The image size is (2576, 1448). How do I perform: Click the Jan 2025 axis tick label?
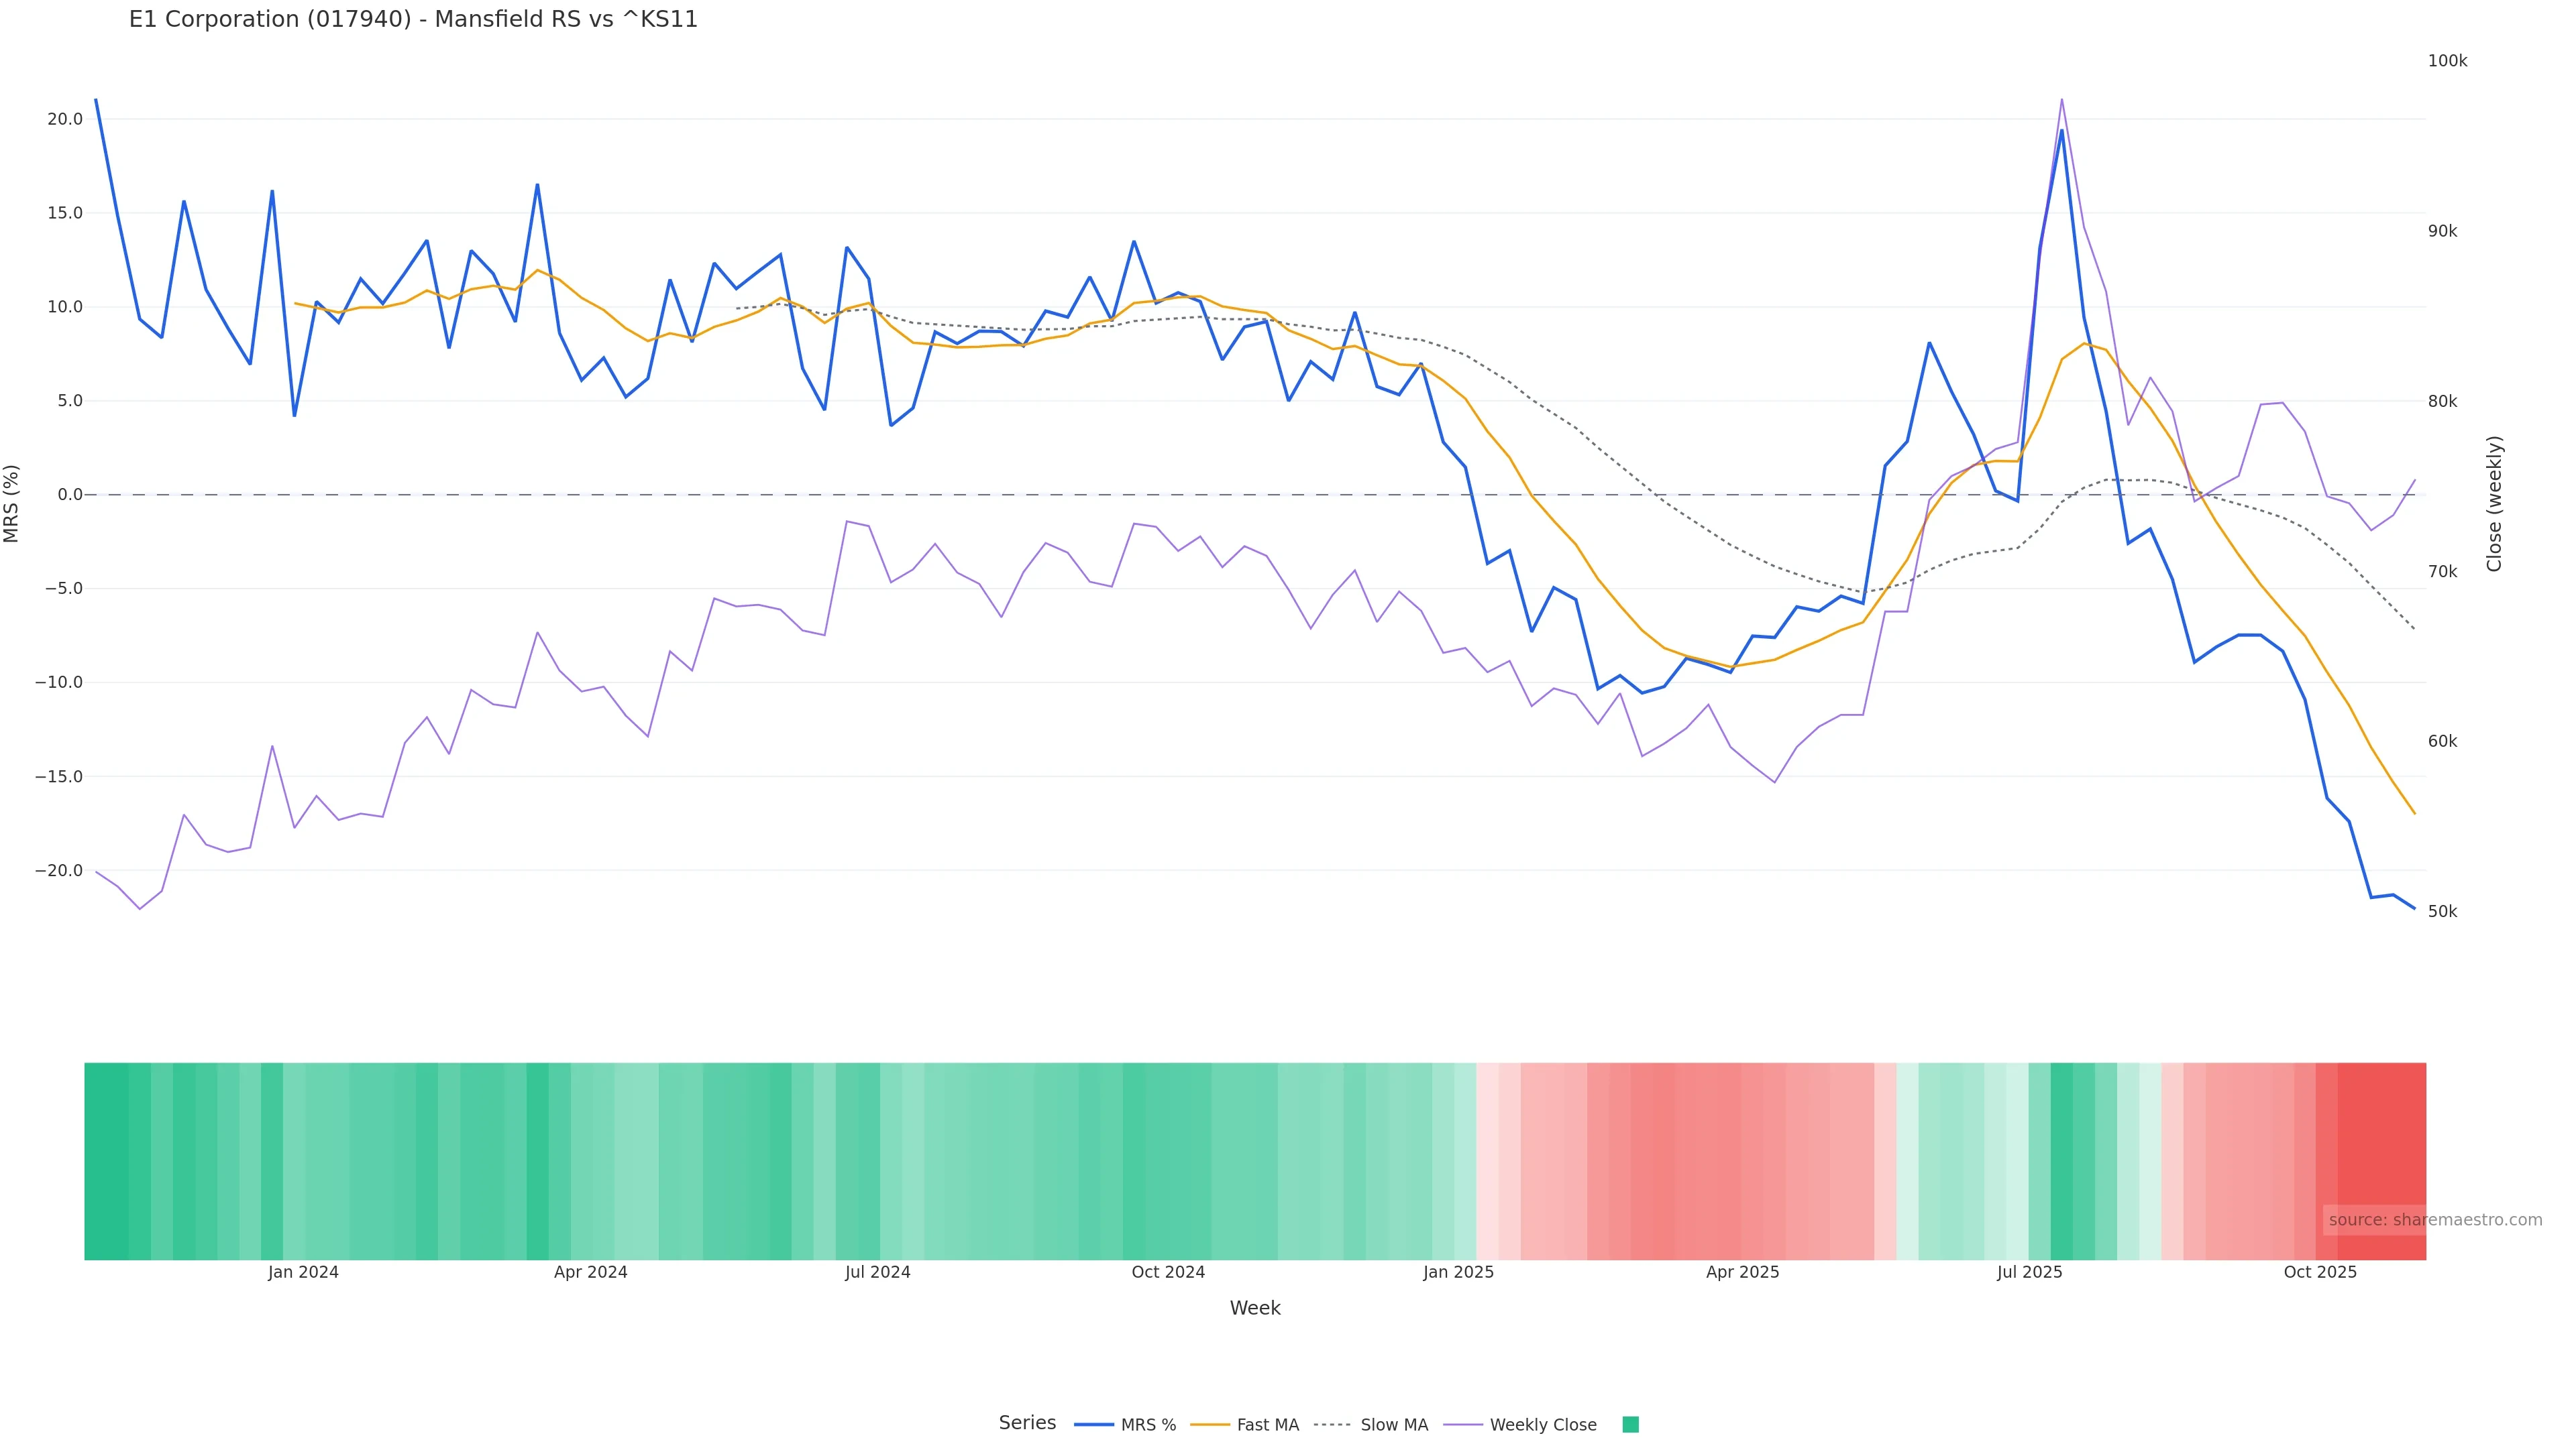click(x=1458, y=1273)
